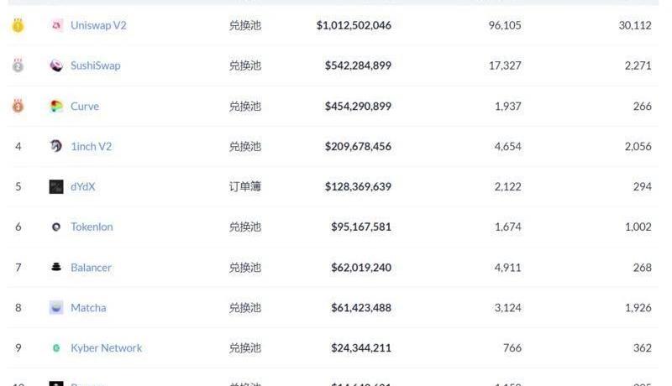Open the SushiSwap project link
This screenshot has width=672, height=386.
coord(95,65)
